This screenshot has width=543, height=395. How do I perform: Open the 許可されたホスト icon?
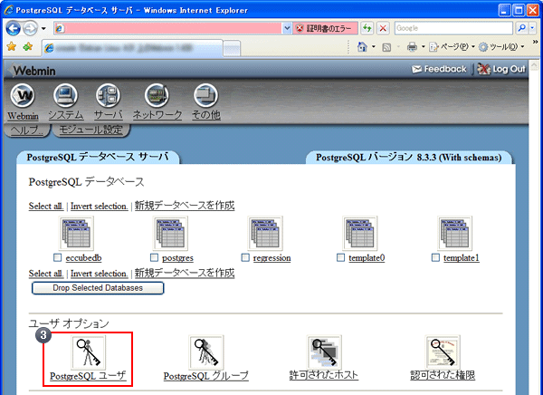324,352
